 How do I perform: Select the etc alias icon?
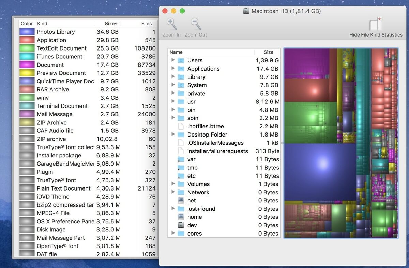(181, 176)
